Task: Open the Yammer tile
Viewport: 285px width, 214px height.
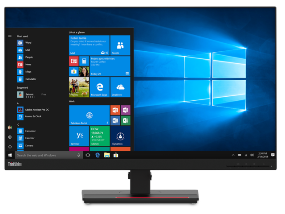Action: (x=79, y=136)
